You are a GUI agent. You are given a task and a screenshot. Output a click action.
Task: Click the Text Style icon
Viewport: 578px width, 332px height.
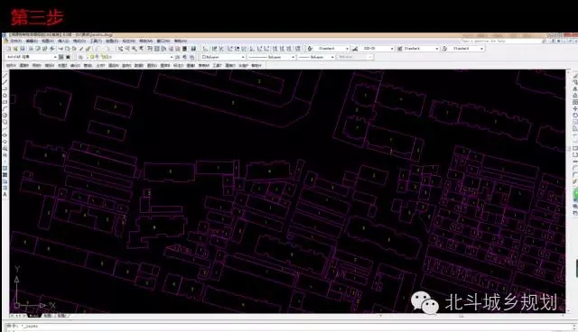(310, 49)
